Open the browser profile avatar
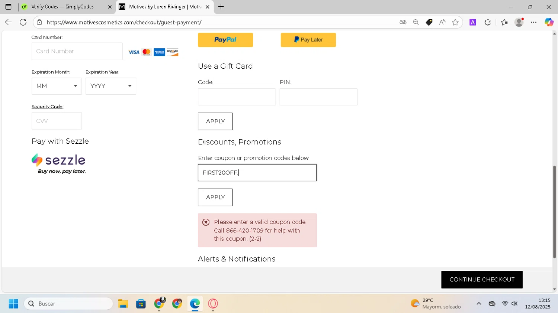Screen dimensions: 558x313 tap(519, 22)
